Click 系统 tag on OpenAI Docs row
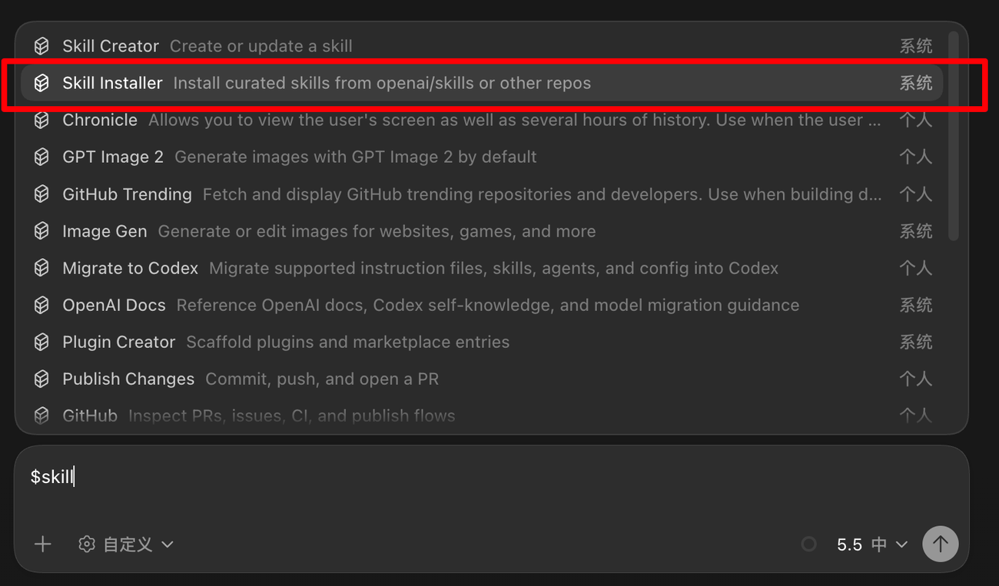 [x=916, y=305]
